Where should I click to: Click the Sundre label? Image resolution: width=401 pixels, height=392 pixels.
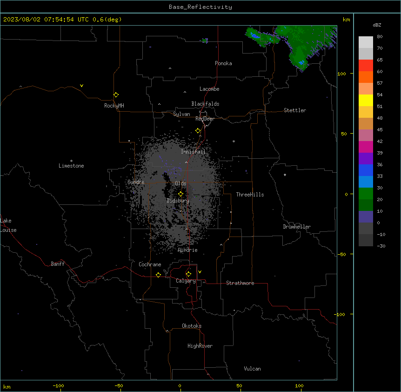(x=136, y=182)
